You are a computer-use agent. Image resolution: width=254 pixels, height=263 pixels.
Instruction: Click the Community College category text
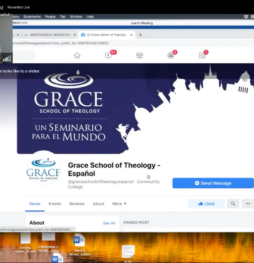pyautogui.click(x=114, y=184)
